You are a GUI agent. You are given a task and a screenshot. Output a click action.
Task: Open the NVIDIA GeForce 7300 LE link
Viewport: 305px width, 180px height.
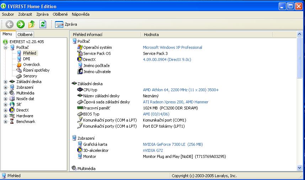pyautogui.click(x=172, y=144)
